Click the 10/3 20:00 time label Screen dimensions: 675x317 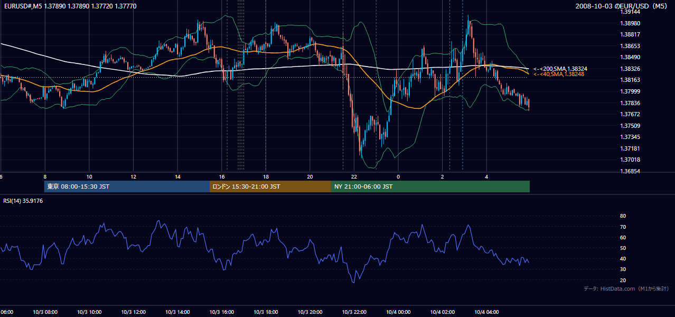click(310, 312)
